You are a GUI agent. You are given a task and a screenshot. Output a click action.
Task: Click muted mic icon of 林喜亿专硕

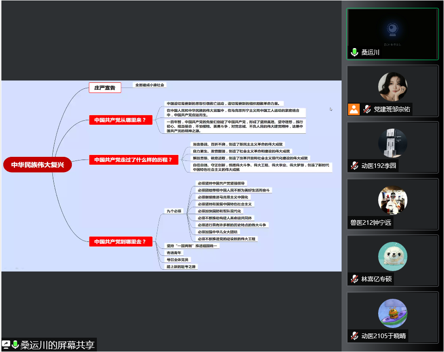pyautogui.click(x=355, y=279)
